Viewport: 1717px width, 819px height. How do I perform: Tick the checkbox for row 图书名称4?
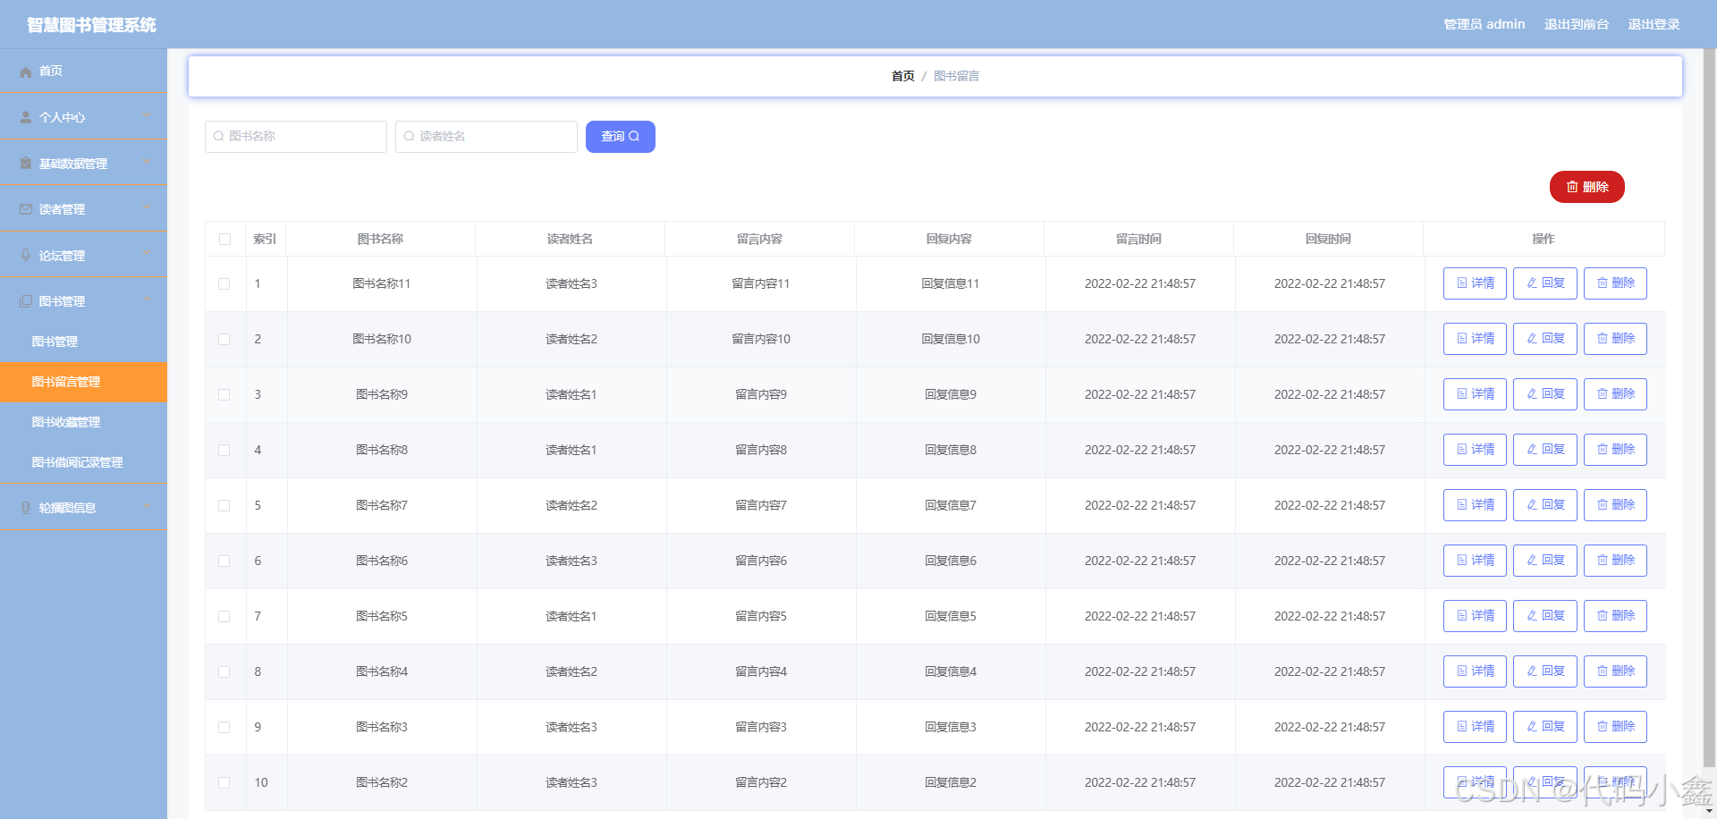[x=224, y=671]
